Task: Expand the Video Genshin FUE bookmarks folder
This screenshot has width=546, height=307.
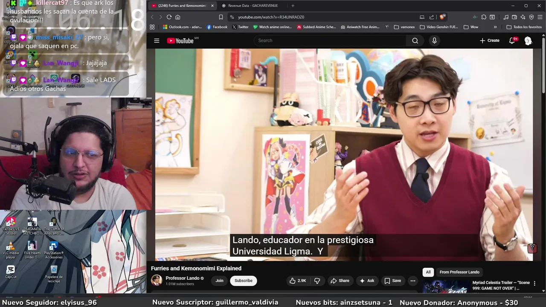Action: point(439,27)
